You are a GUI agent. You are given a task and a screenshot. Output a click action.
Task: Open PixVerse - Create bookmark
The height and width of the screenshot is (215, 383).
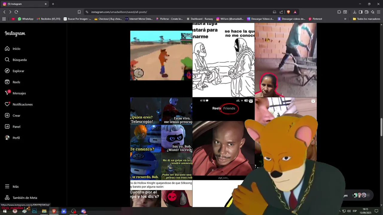(169, 19)
